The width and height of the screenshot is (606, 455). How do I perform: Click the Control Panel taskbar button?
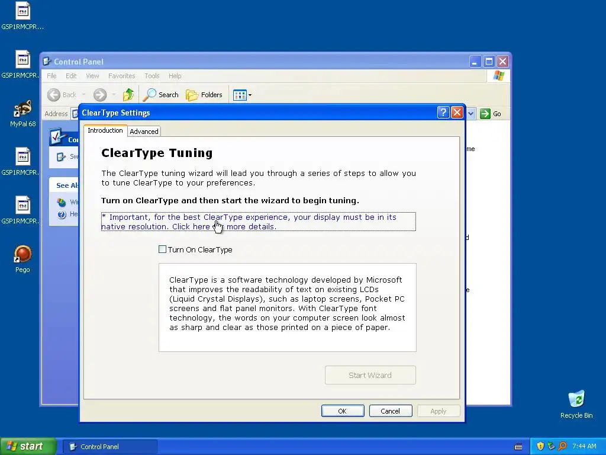(x=109, y=447)
